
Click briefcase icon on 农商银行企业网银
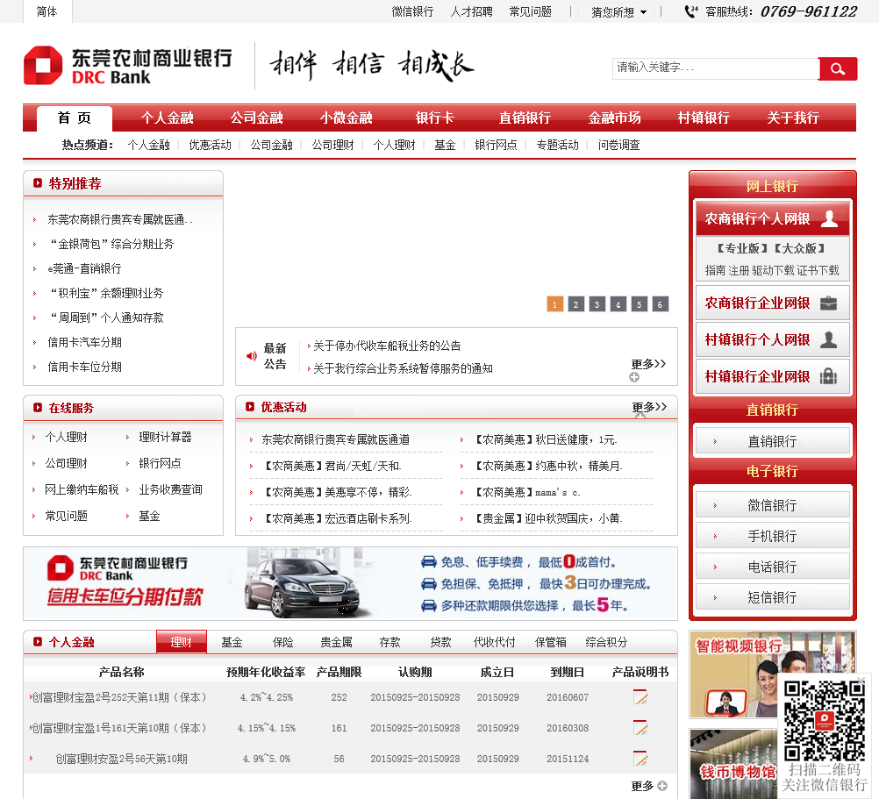(828, 303)
